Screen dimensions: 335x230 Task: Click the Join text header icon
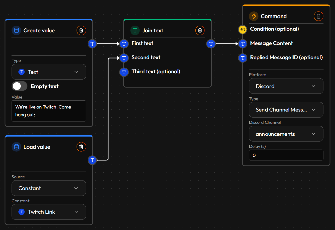point(135,31)
